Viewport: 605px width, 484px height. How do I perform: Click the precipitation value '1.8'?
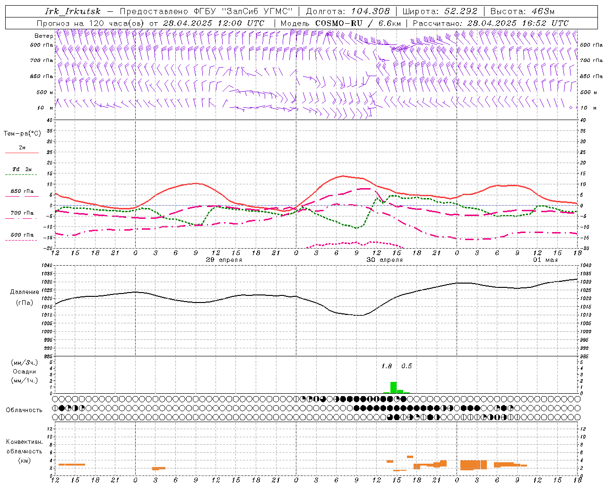pos(387,366)
